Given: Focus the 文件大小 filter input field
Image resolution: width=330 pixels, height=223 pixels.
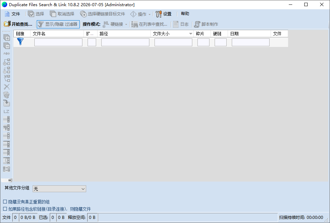Looking at the screenshot, I should [173, 42].
